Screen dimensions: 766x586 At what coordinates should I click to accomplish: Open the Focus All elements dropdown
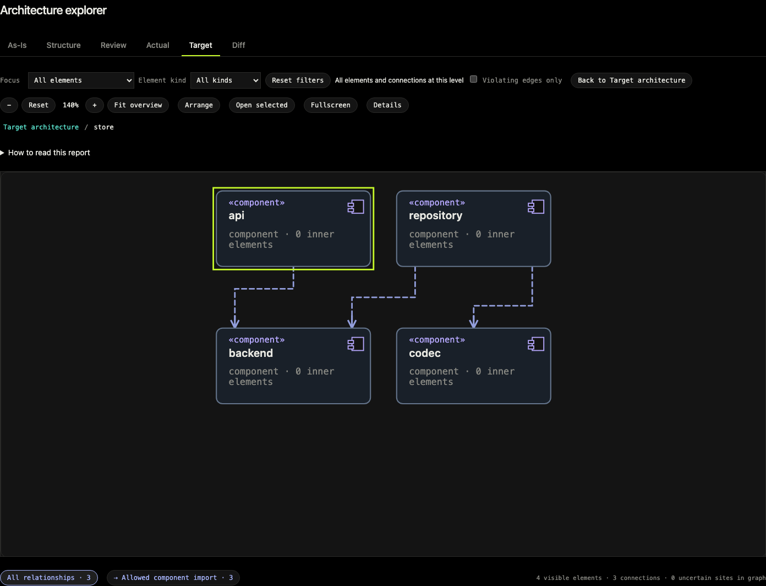[81, 80]
